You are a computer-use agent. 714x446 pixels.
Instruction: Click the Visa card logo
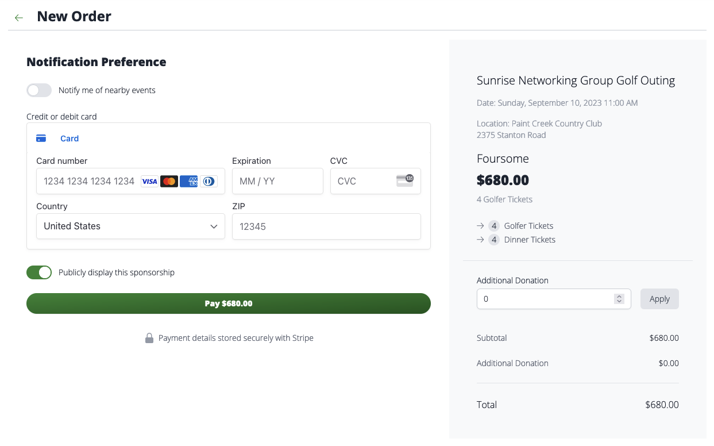coord(149,182)
